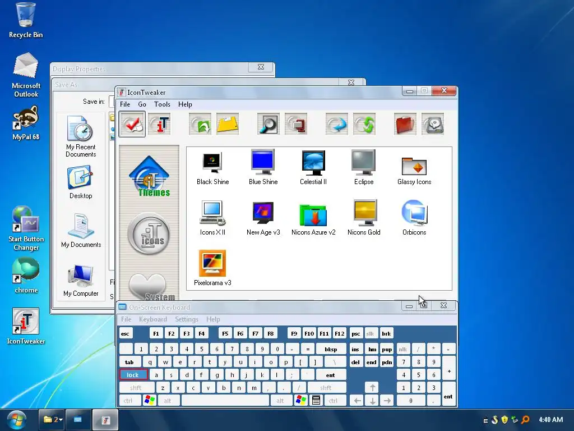Select the New Age v3 theme
This screenshot has width=574, height=431.
[x=263, y=218]
